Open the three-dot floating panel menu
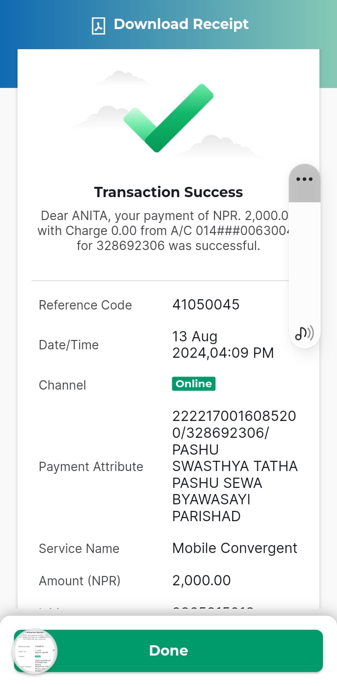 point(304,179)
